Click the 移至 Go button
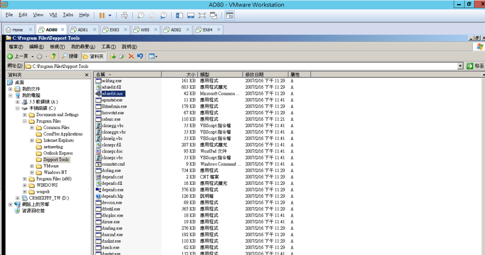Image resolution: width=485 pixels, height=255 pixels. point(475,66)
